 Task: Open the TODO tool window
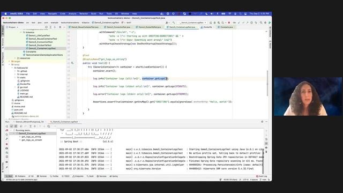[x=65, y=176]
